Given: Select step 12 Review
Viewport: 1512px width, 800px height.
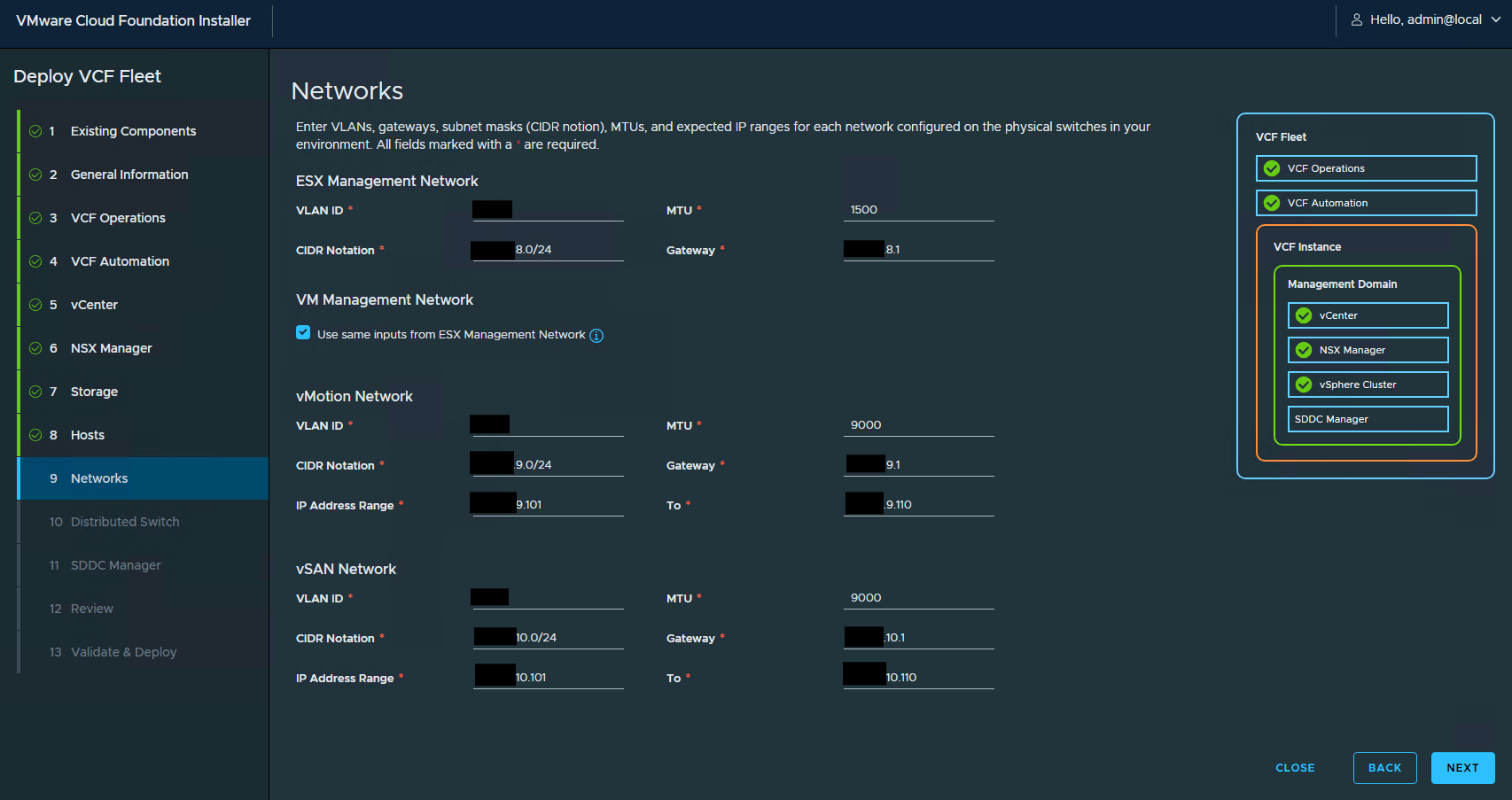Looking at the screenshot, I should 143,609.
